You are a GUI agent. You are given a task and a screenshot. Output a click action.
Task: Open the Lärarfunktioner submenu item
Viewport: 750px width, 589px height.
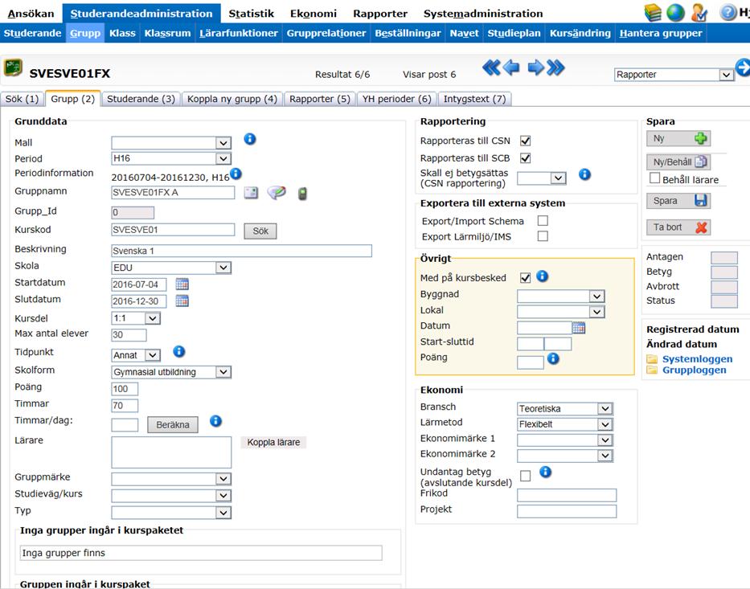click(239, 33)
